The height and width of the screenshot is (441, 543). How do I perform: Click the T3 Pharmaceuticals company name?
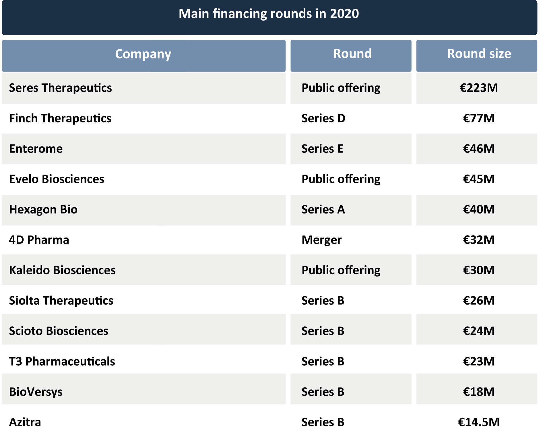tap(62, 361)
